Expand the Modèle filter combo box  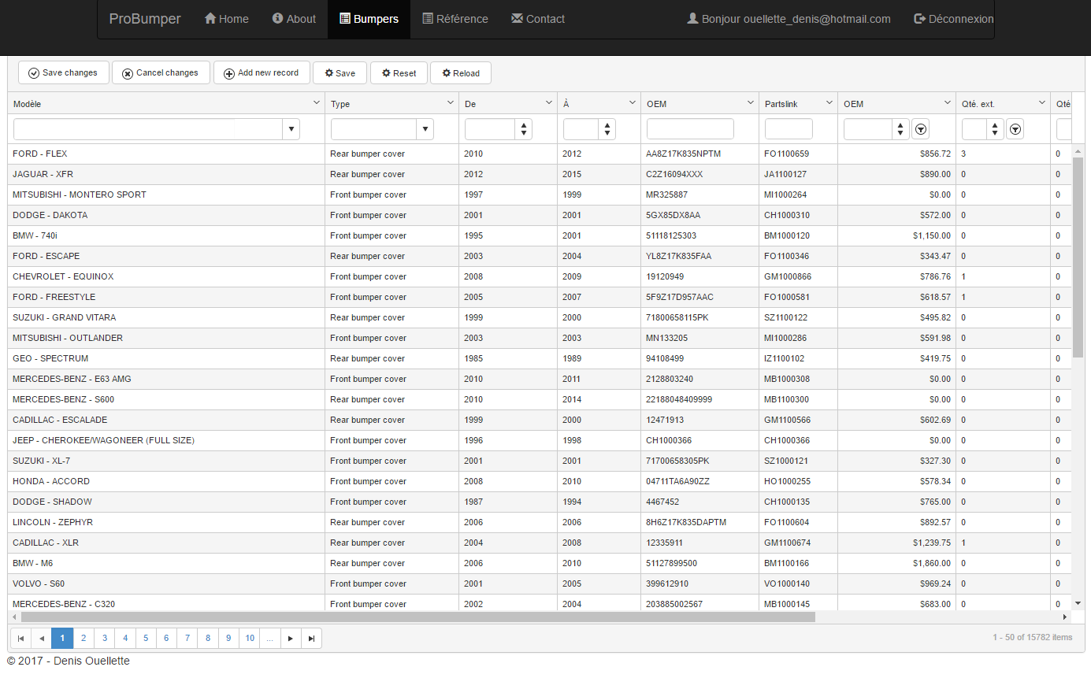pos(291,129)
